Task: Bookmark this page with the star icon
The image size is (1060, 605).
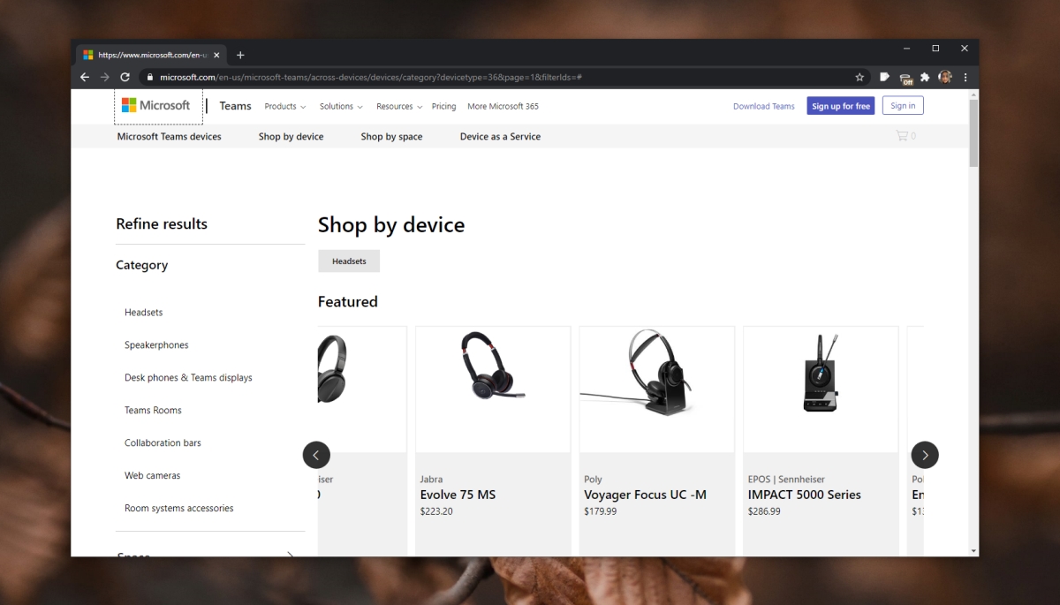Action: [x=859, y=78]
